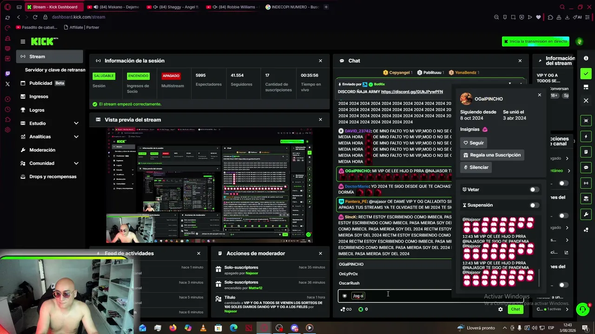Image resolution: width=595 pixels, height=334 pixels.
Task: Open chat settings gear icon
Action: 500,309
